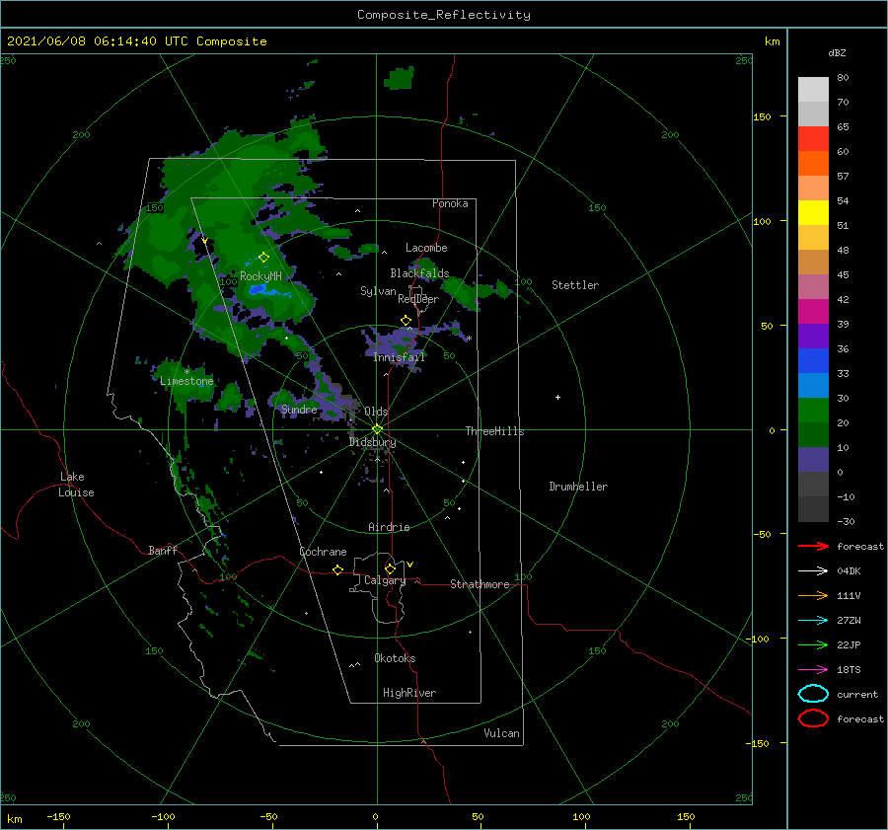Click the yellow swatch between 54 and 51
Viewport: 888px width, 830px height.
(x=813, y=212)
